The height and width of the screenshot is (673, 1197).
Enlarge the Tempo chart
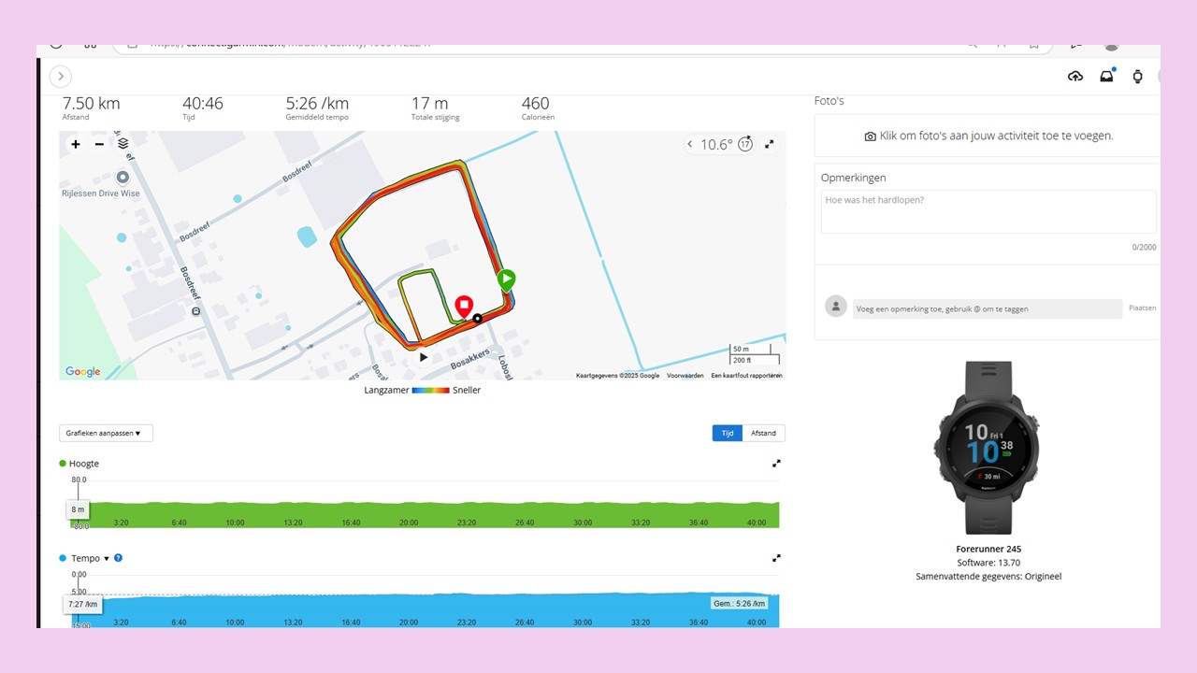click(x=776, y=558)
